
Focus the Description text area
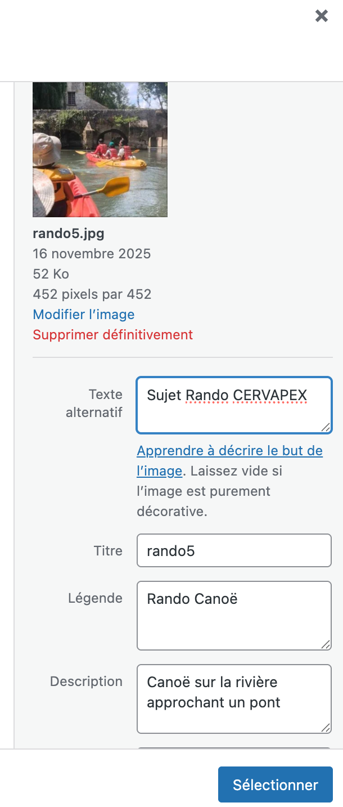234,698
